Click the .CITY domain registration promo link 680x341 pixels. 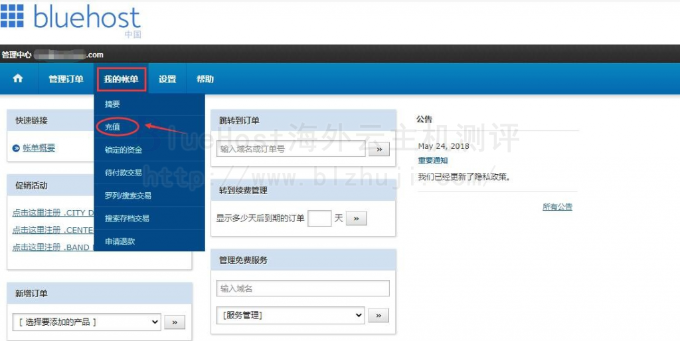click(x=53, y=213)
